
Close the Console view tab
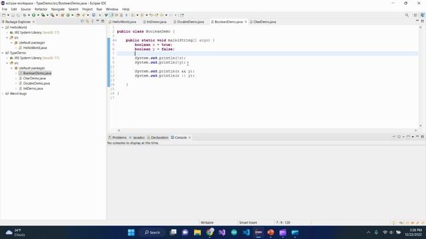190,137
